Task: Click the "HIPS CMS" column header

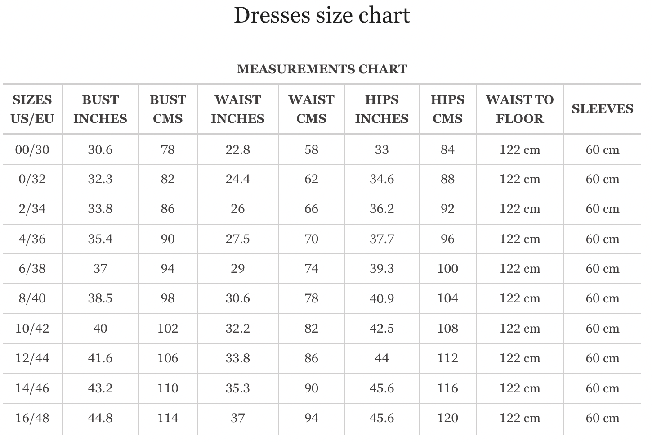Action: (x=447, y=109)
